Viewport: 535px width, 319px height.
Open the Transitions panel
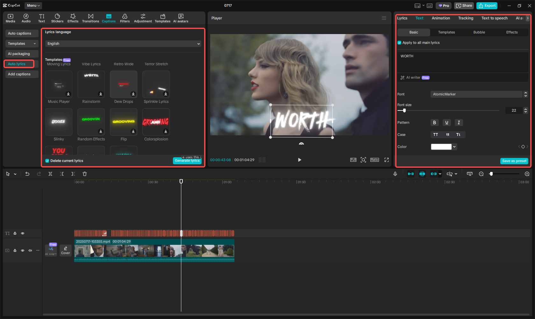coord(90,18)
